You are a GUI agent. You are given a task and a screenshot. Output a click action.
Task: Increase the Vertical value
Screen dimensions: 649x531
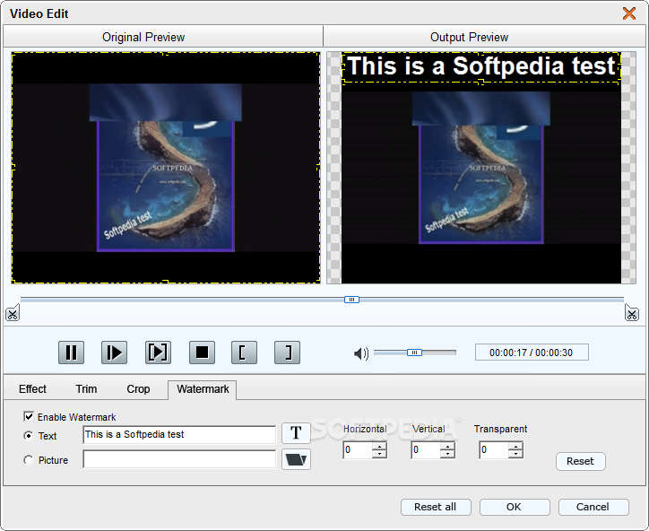(447, 446)
